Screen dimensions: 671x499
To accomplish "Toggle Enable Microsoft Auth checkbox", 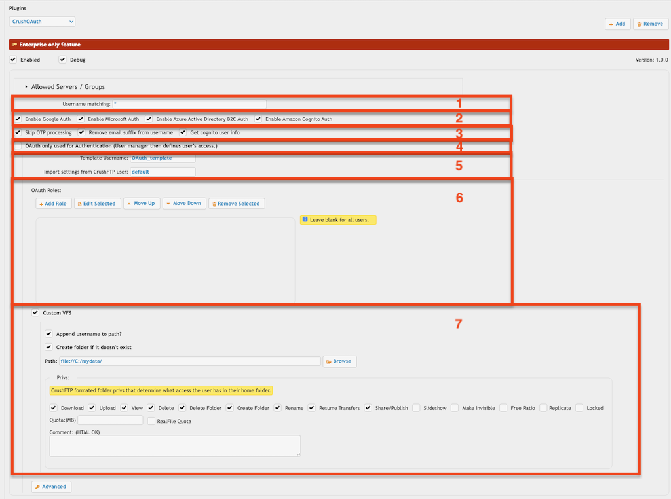I will point(81,119).
